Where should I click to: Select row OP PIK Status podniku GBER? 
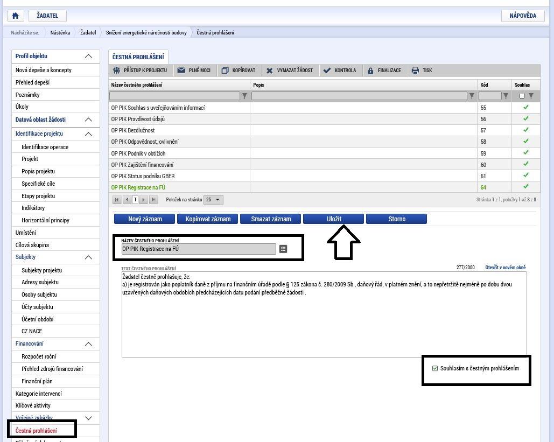click(x=324, y=176)
